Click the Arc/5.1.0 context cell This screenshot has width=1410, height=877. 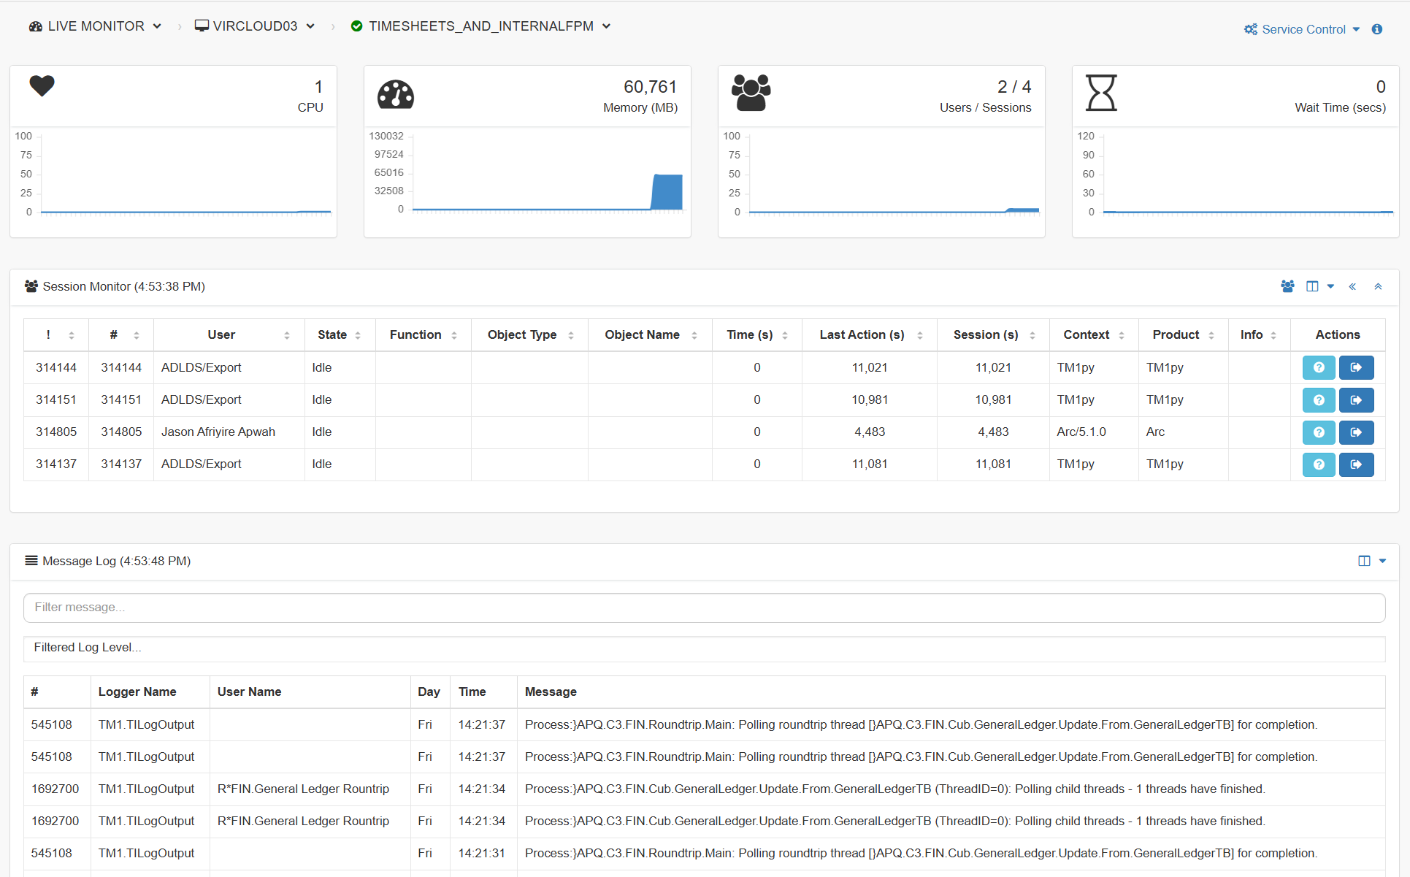tap(1094, 432)
